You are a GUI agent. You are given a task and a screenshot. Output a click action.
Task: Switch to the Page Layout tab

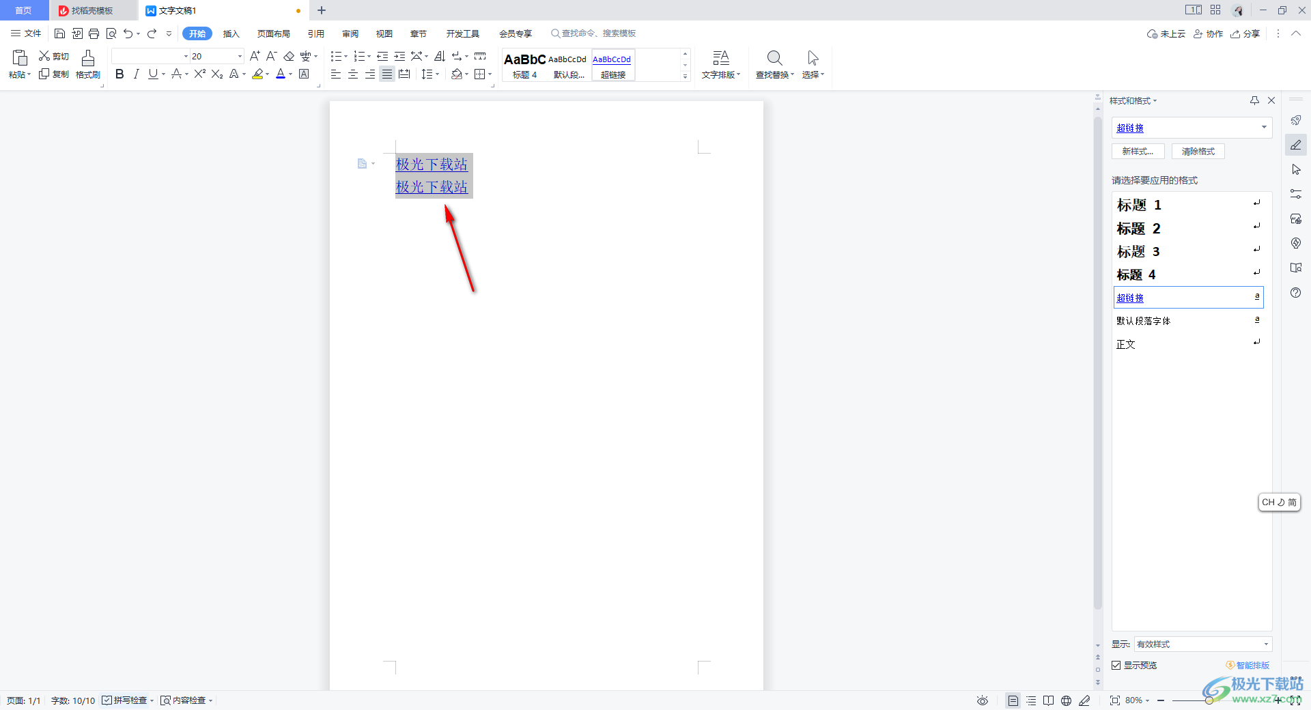274,33
